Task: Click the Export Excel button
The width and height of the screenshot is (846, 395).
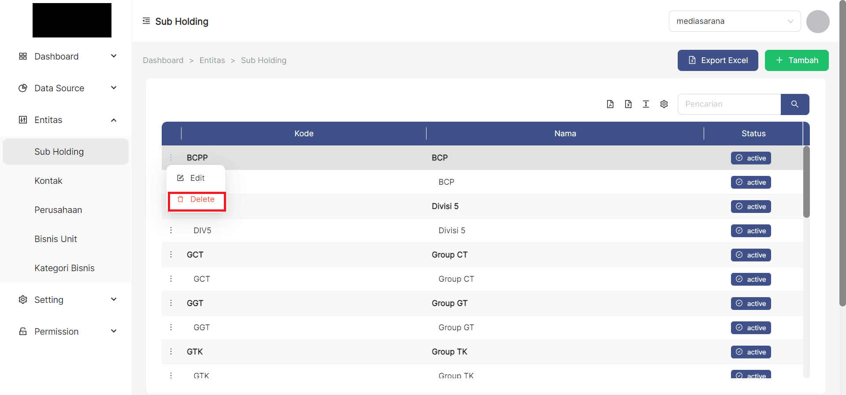Action: tap(717, 60)
